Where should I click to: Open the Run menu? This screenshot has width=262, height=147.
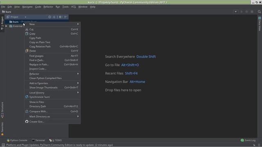(x=58, y=7)
